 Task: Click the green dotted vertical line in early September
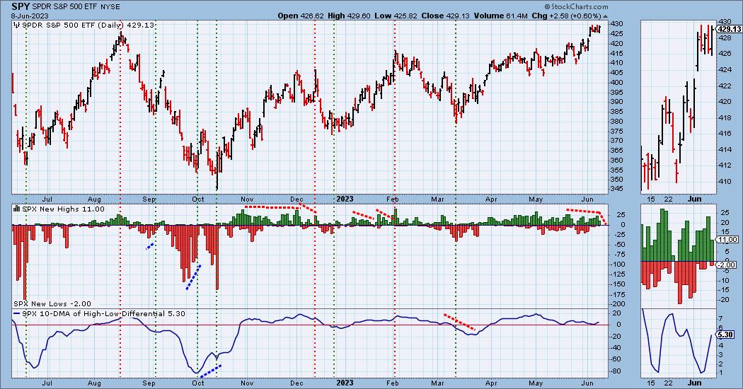[x=155, y=199]
